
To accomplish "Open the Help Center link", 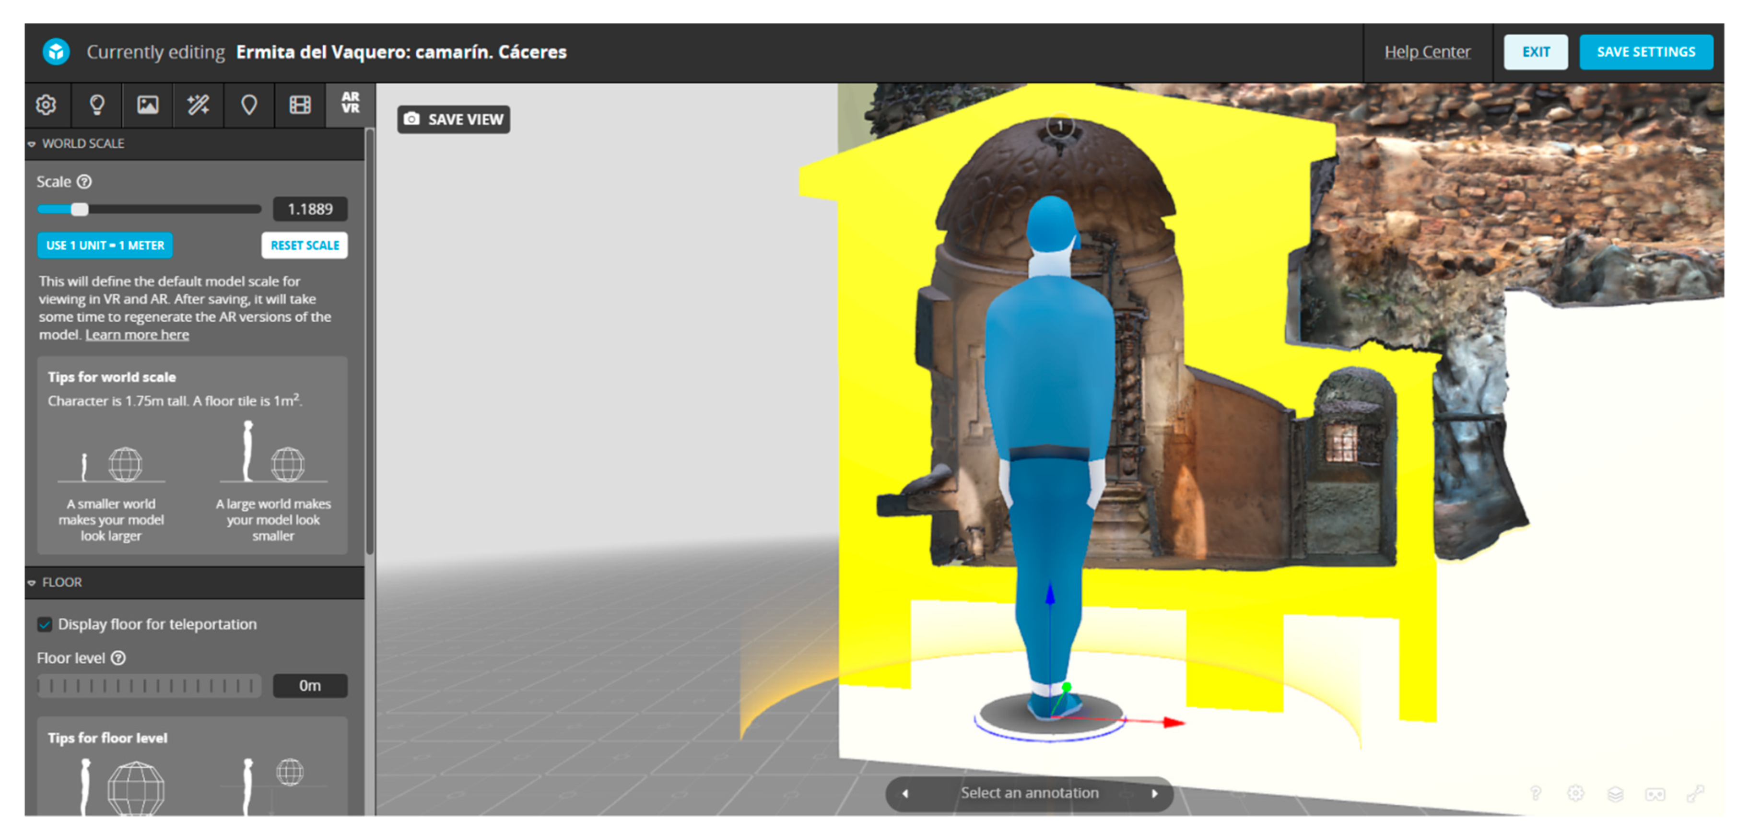I will click(x=1427, y=52).
